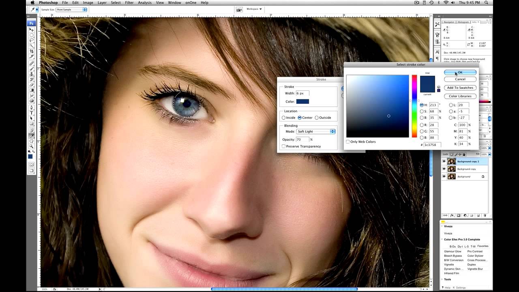The image size is (519, 292).
Task: Select the H hue radio button
Action: (x=422, y=105)
